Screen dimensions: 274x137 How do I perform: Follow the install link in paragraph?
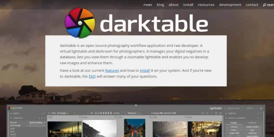tap(145, 71)
